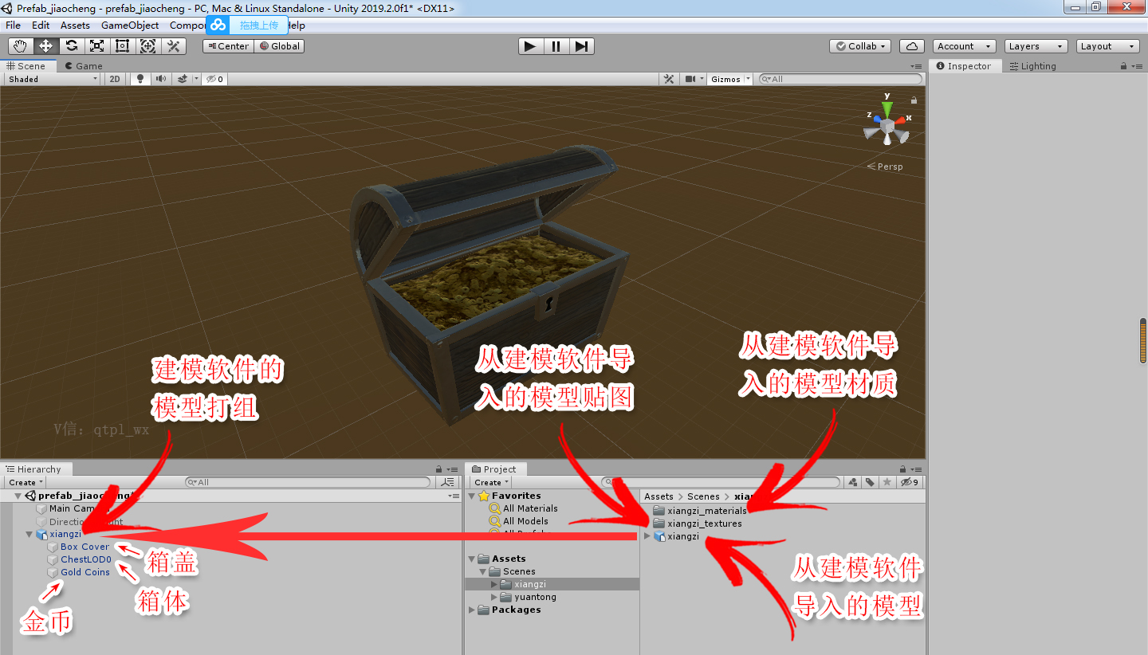
Task: Toggle scene effects (skybox, fog)
Action: (183, 79)
